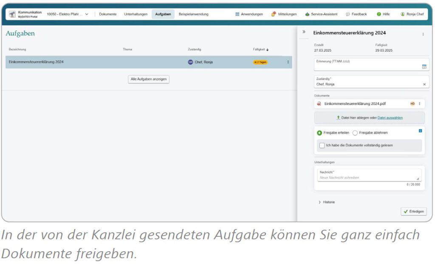
Task: Click the upload icon for Datei hier ablegen
Action: [x=338, y=118]
